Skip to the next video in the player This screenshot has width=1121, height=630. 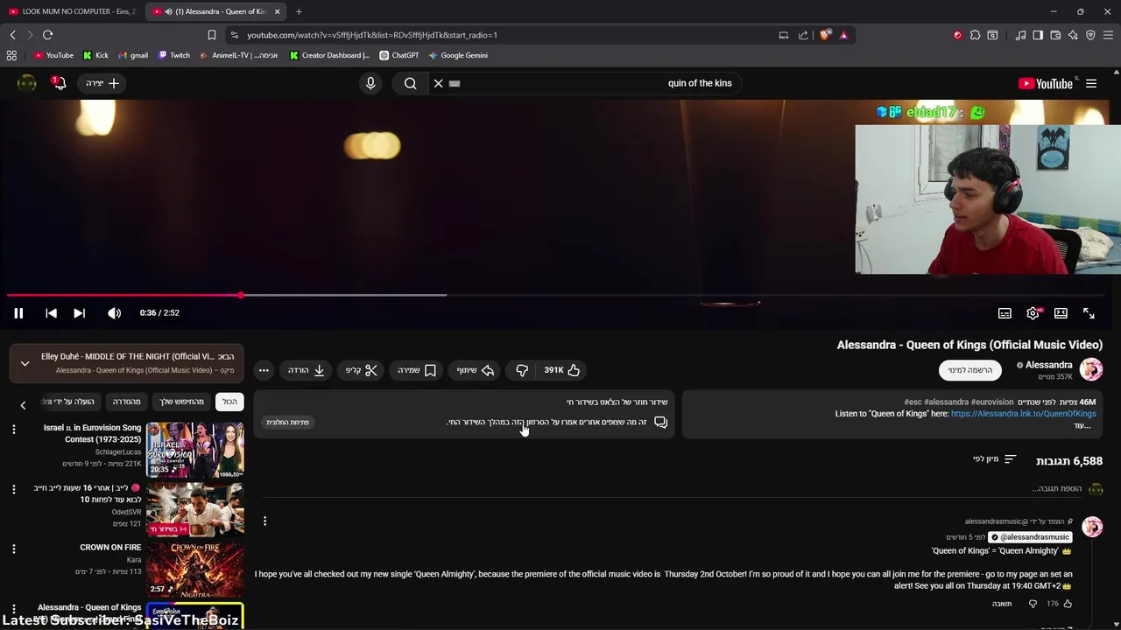[79, 313]
